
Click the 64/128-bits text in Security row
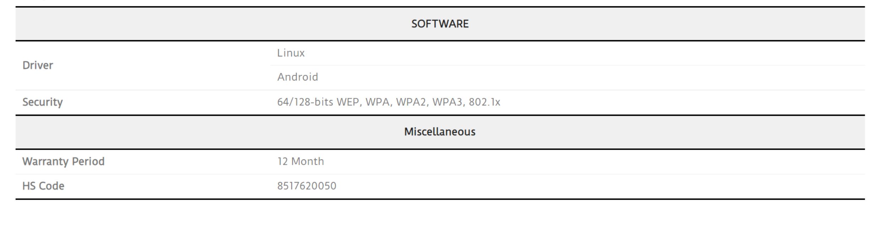(305, 102)
